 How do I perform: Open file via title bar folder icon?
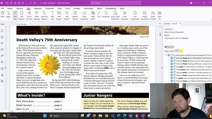(x=7, y=3)
